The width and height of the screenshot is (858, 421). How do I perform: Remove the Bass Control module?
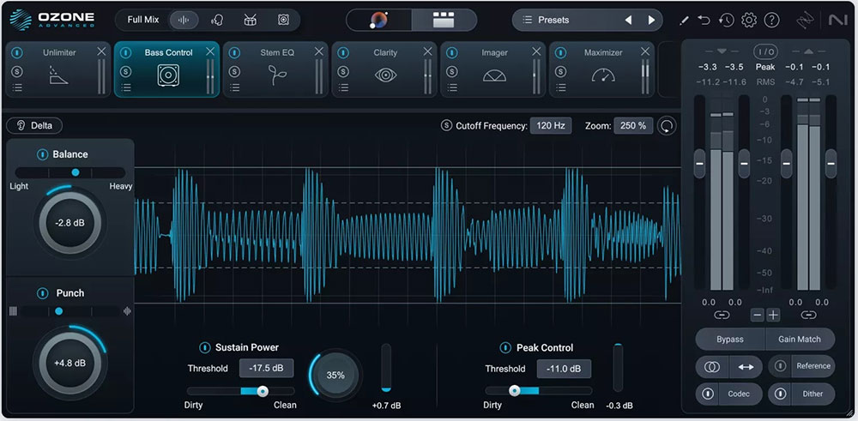[210, 51]
